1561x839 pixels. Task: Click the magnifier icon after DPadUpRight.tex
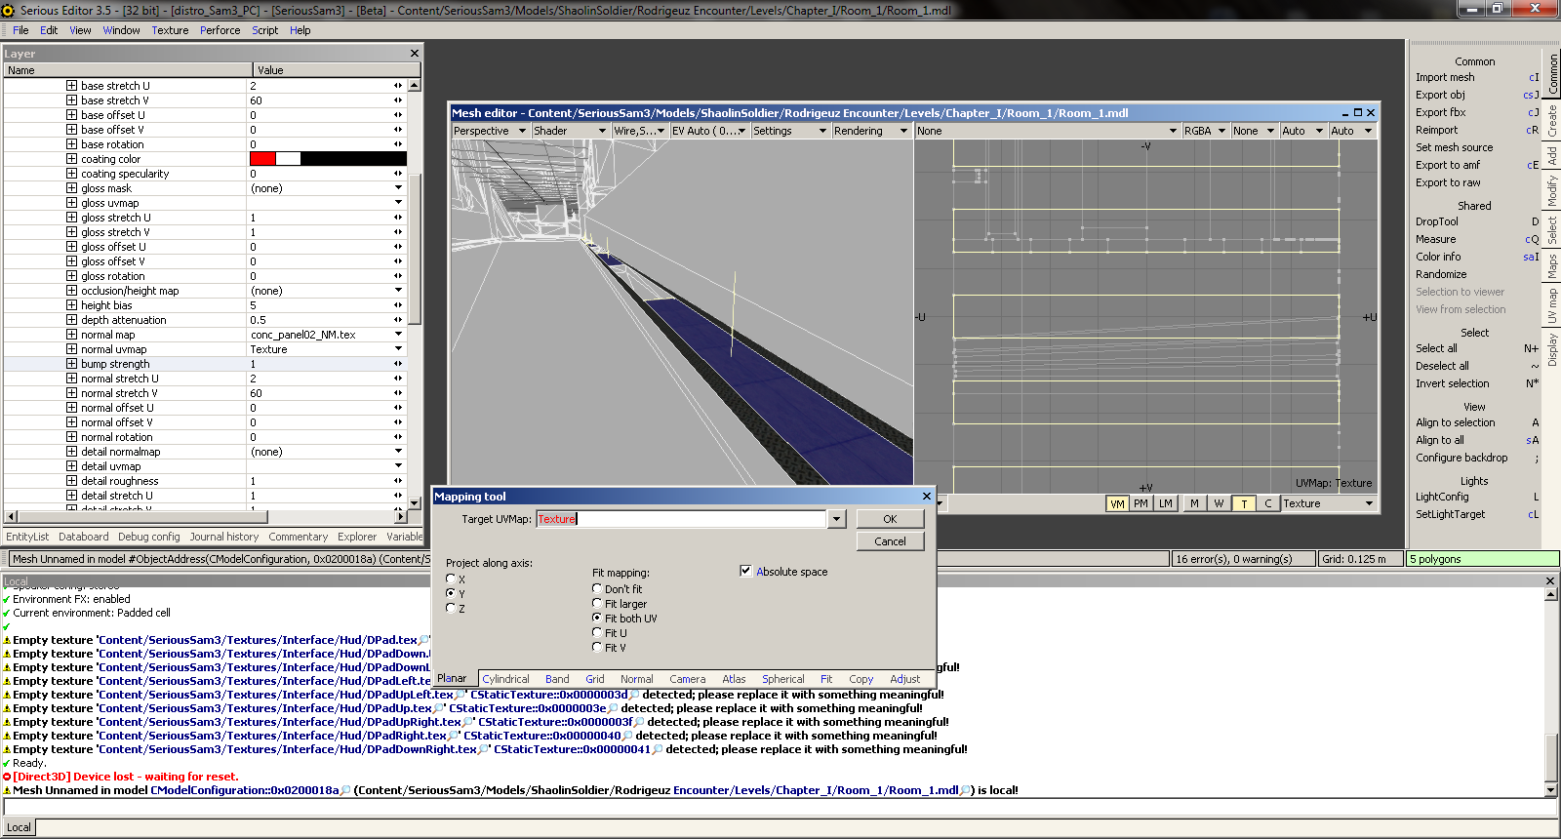pyautogui.click(x=467, y=722)
